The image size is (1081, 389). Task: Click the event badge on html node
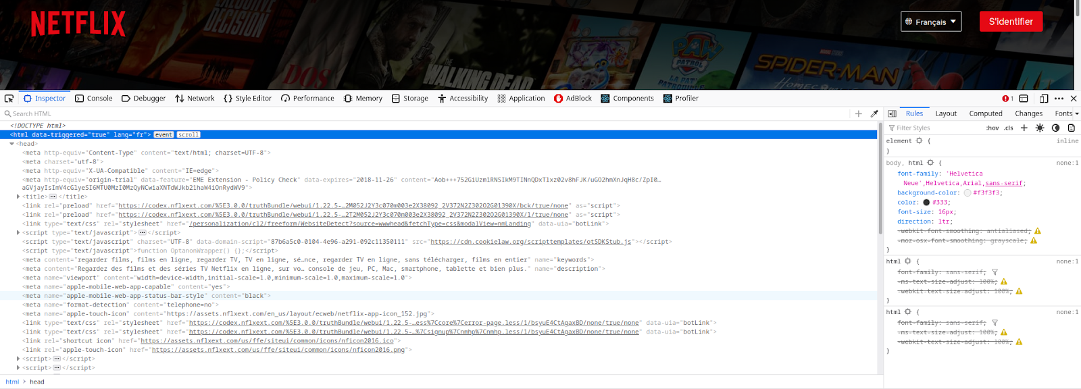click(x=164, y=135)
